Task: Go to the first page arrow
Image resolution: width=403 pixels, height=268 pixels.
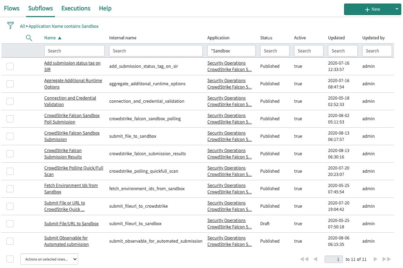Action: click(304, 259)
